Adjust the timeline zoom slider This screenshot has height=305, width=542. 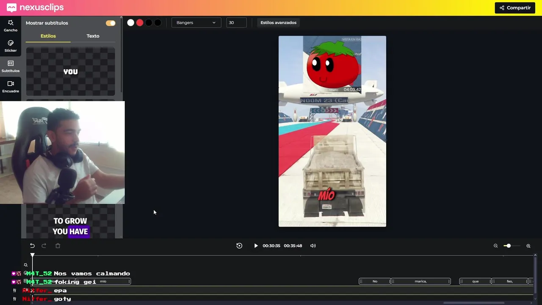click(x=512, y=246)
